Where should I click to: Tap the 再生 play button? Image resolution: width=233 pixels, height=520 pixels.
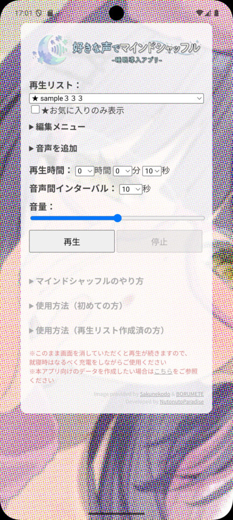[72, 241]
